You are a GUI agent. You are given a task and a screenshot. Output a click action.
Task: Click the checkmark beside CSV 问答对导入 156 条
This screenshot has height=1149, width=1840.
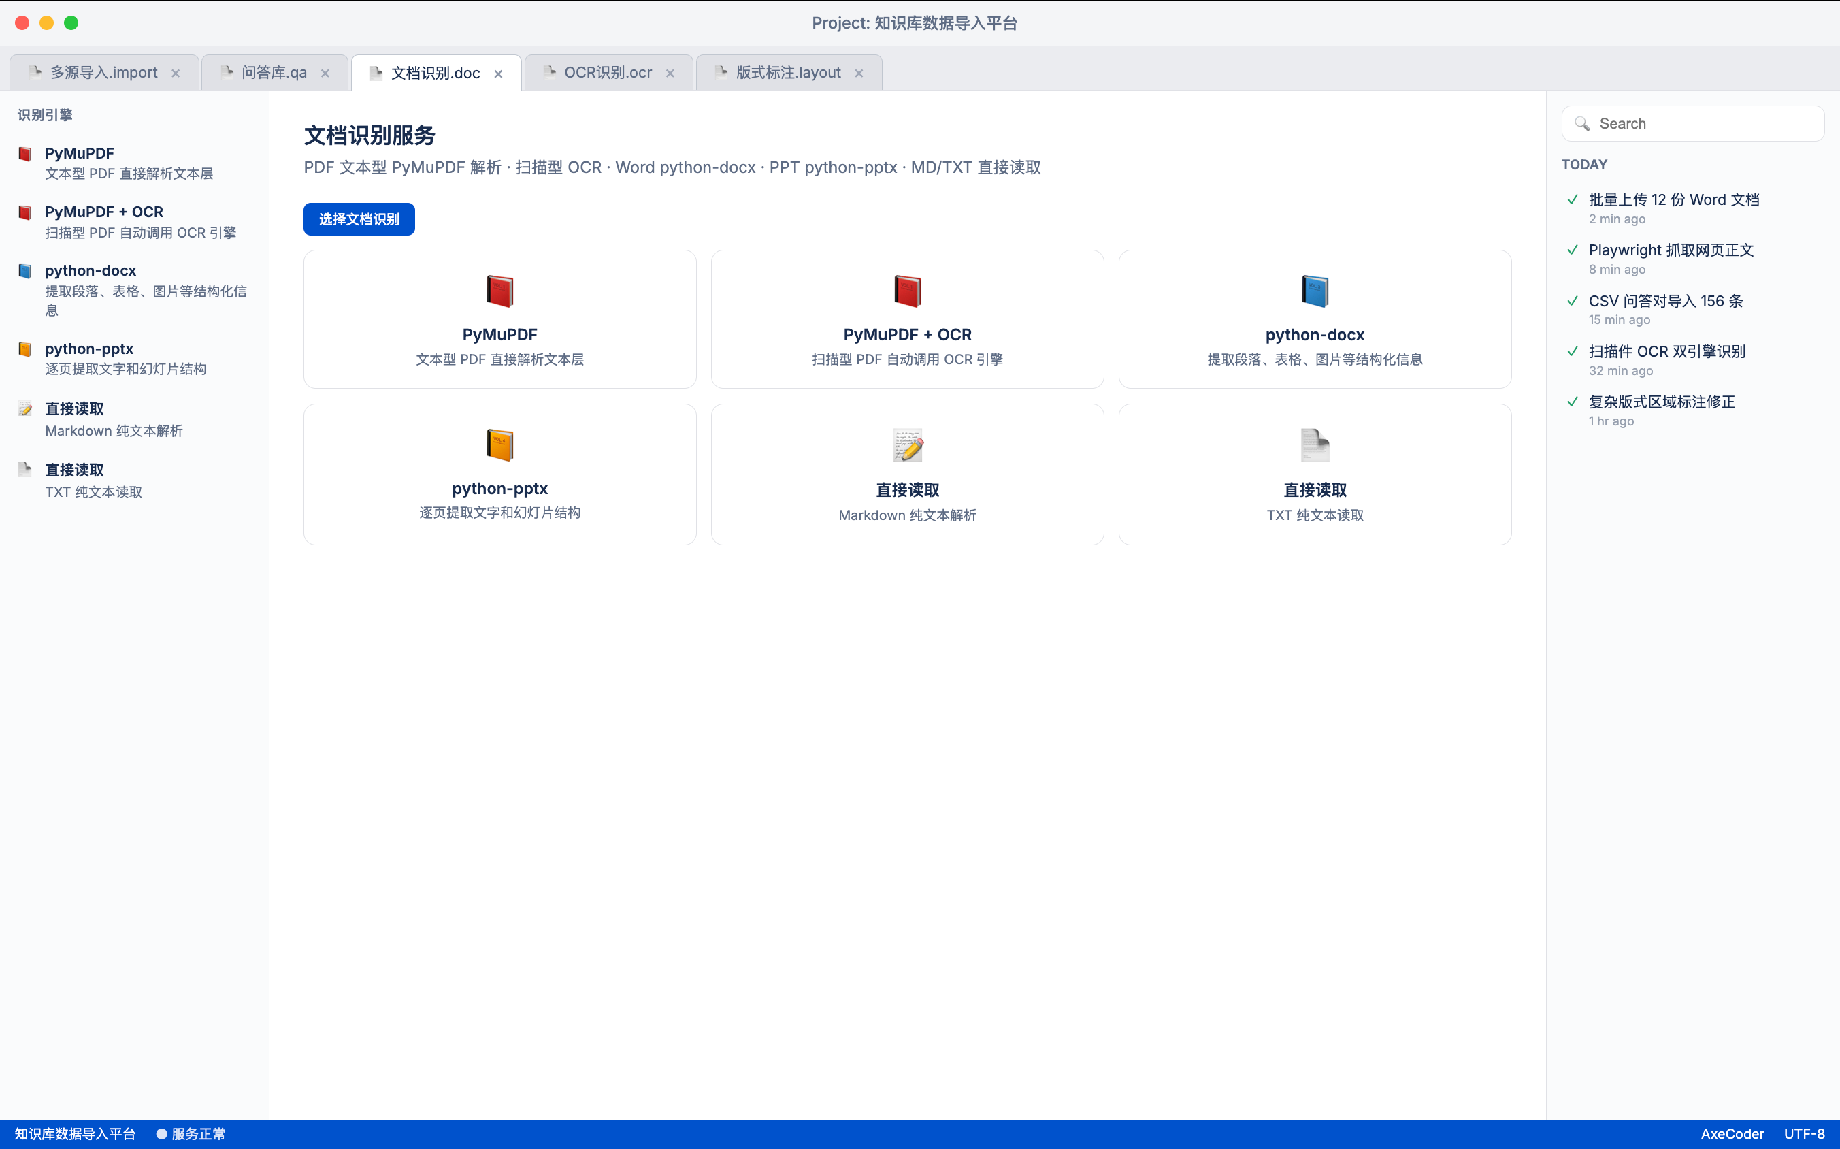(x=1573, y=301)
